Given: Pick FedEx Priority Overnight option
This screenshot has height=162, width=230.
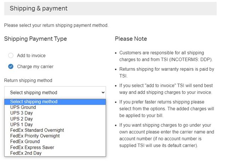Looking at the screenshot, I should pyautogui.click(x=35, y=136).
